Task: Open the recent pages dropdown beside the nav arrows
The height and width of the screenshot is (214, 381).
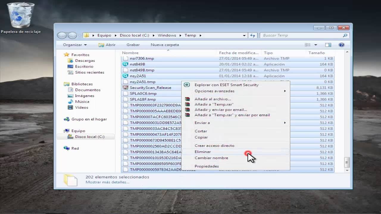Action: (x=80, y=35)
